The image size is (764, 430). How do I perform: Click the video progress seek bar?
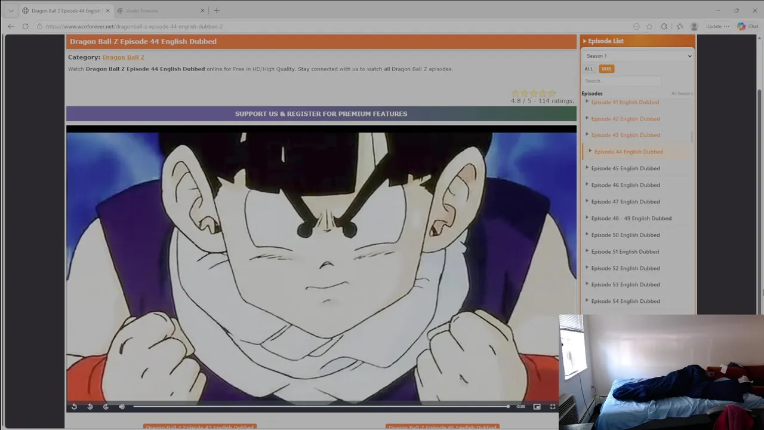321,407
